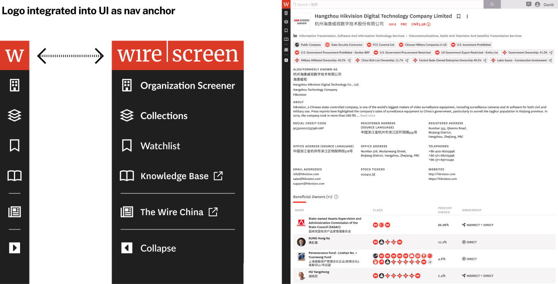Image resolution: width=558 pixels, height=284 pixels.
Task: Expand the About text with Read more
Action: [368, 116]
